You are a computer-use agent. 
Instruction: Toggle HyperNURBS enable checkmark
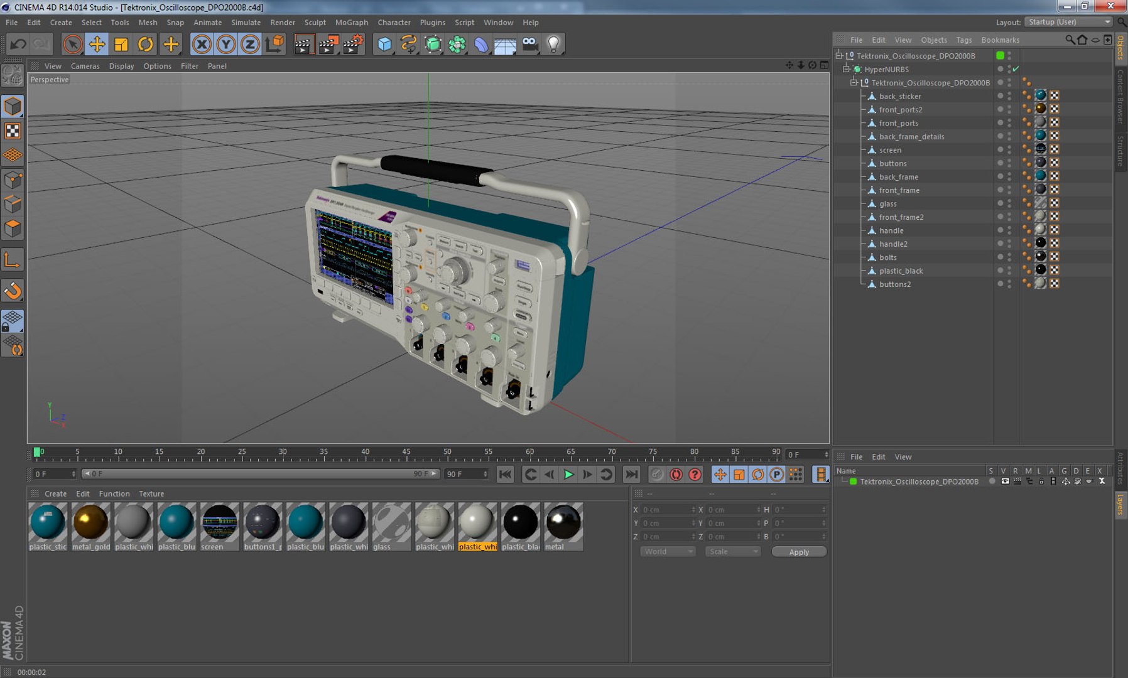[x=1016, y=69]
